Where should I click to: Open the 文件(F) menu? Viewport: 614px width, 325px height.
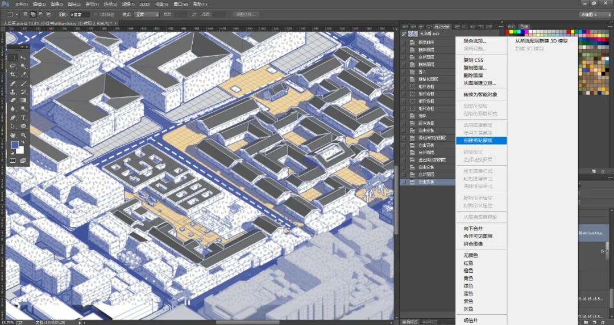pyautogui.click(x=22, y=5)
